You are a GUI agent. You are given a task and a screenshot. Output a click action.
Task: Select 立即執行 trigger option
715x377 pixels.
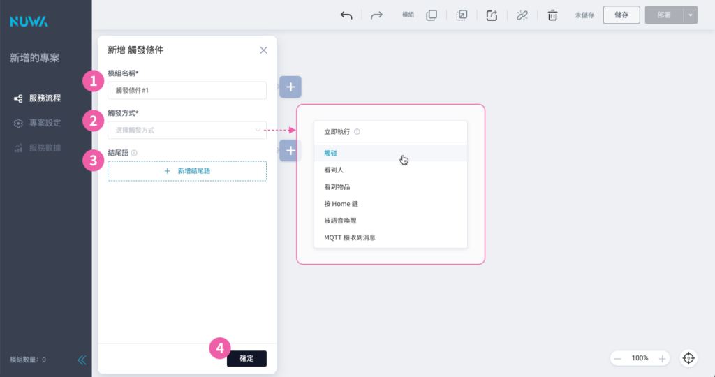tap(390, 132)
